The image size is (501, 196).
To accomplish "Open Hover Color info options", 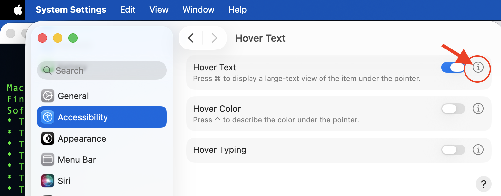I will [x=478, y=109].
